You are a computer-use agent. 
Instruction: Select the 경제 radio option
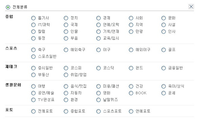(98, 18)
